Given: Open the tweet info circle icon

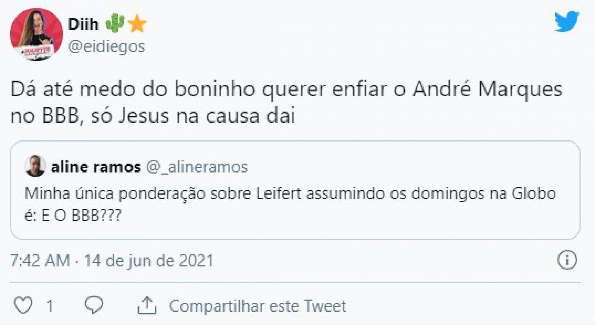Looking at the screenshot, I should [567, 260].
